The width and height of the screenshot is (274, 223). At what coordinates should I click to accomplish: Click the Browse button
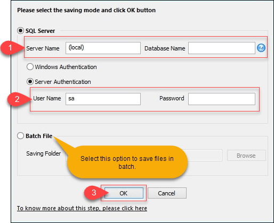point(246,156)
